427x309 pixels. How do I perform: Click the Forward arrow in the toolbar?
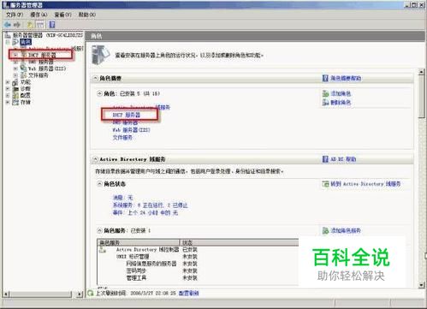17,25
